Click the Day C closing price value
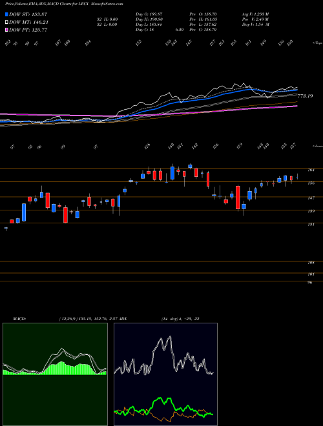The image size is (323, 426). (x=145, y=30)
